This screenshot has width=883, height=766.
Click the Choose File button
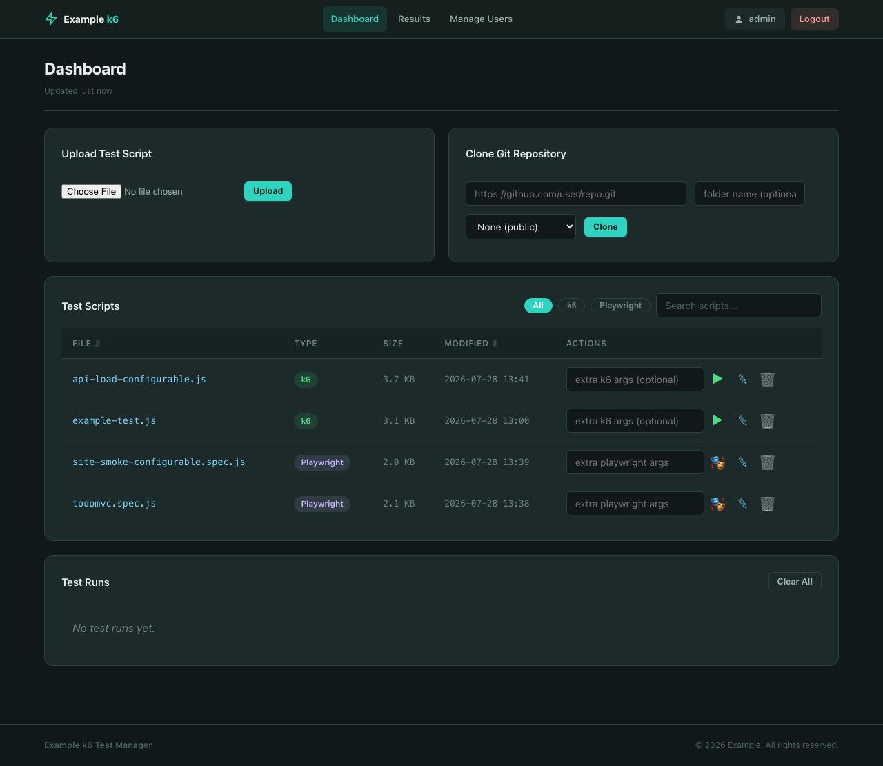tap(91, 191)
